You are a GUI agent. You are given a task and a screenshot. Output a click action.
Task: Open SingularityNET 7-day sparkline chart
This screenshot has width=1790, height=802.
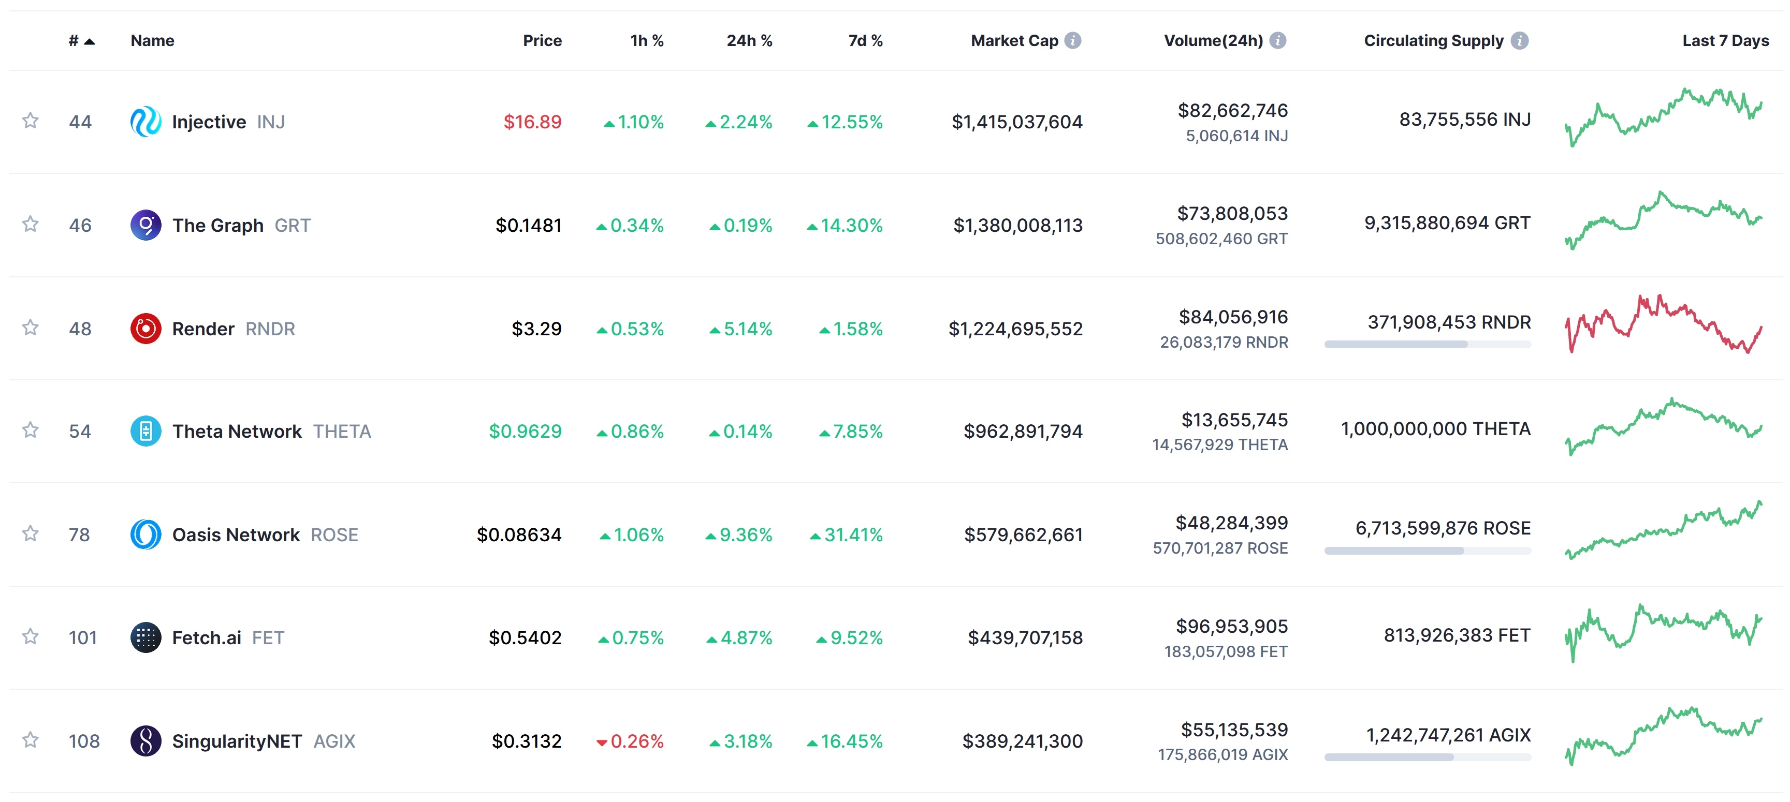point(1663,736)
